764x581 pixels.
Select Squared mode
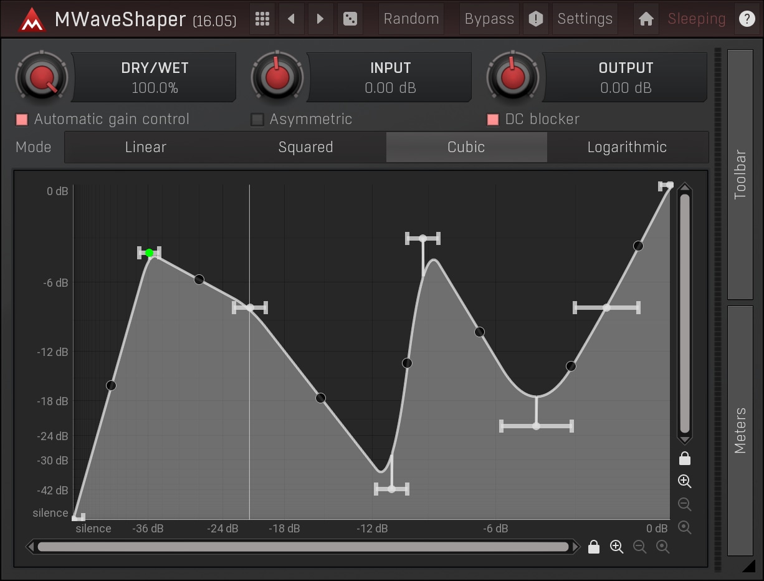tap(306, 147)
